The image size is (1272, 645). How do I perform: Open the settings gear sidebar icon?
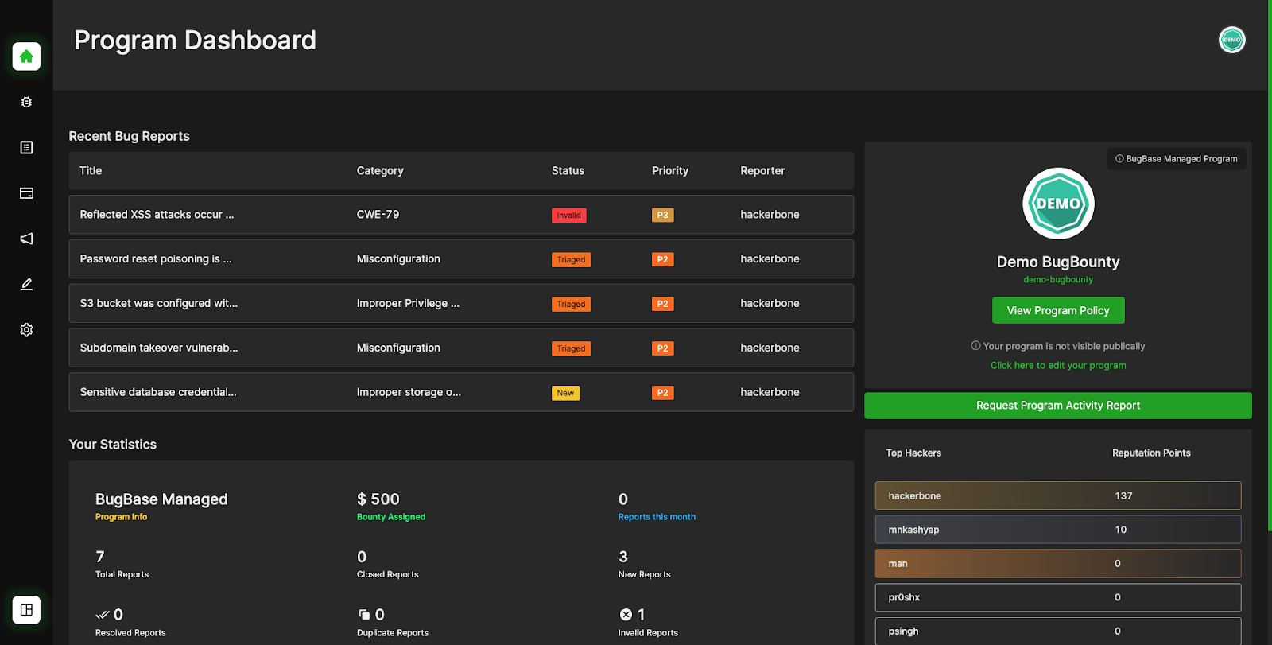click(26, 329)
